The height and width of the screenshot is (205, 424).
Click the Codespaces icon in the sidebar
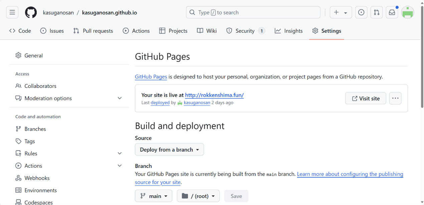click(18, 202)
